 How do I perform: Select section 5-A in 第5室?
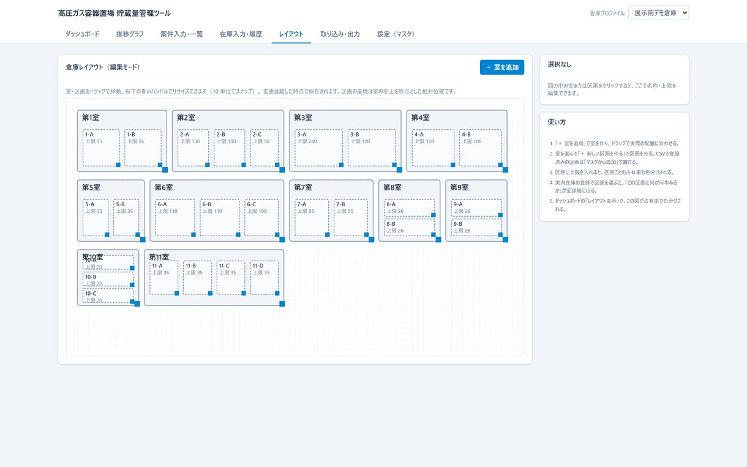coord(96,217)
